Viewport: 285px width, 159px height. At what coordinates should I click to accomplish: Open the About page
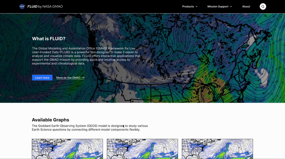[246, 6]
